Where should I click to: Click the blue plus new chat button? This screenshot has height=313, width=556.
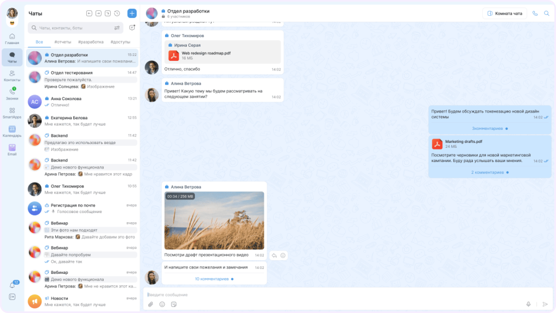pyautogui.click(x=132, y=13)
